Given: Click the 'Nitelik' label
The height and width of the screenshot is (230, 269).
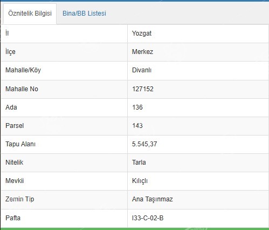Looking at the screenshot, I should (x=15, y=163).
